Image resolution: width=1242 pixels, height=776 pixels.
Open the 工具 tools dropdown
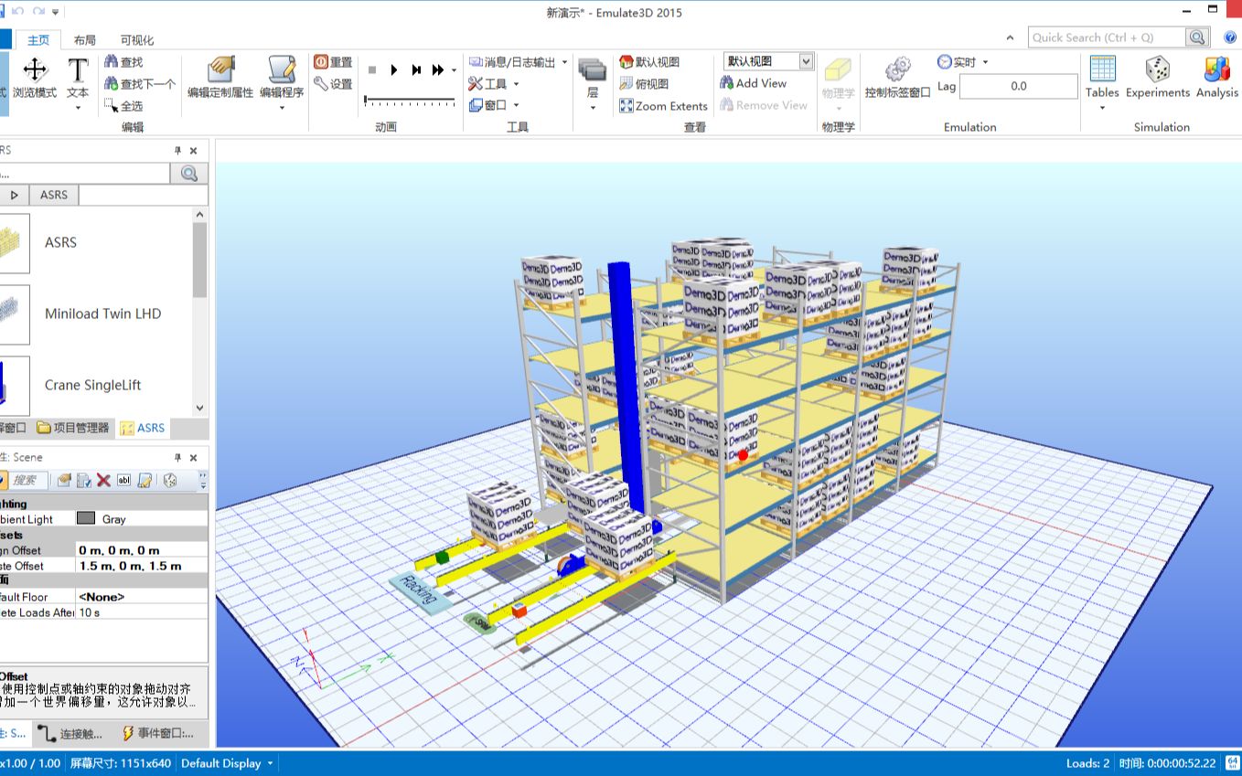494,84
